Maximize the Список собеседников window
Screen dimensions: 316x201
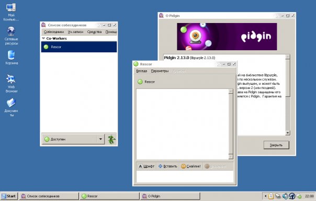pyautogui.click(x=109, y=25)
